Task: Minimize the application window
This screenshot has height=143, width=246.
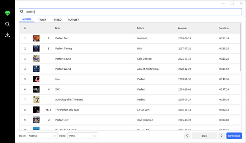Action: click(x=223, y=3)
